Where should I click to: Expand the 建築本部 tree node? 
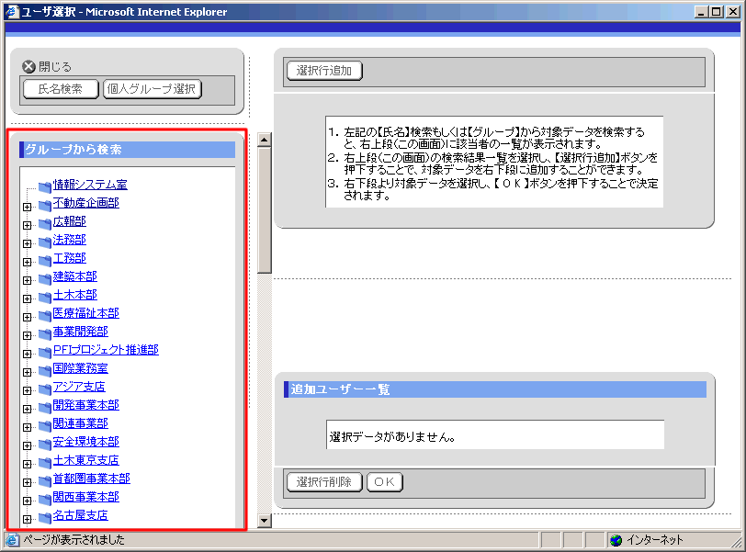coord(28,280)
